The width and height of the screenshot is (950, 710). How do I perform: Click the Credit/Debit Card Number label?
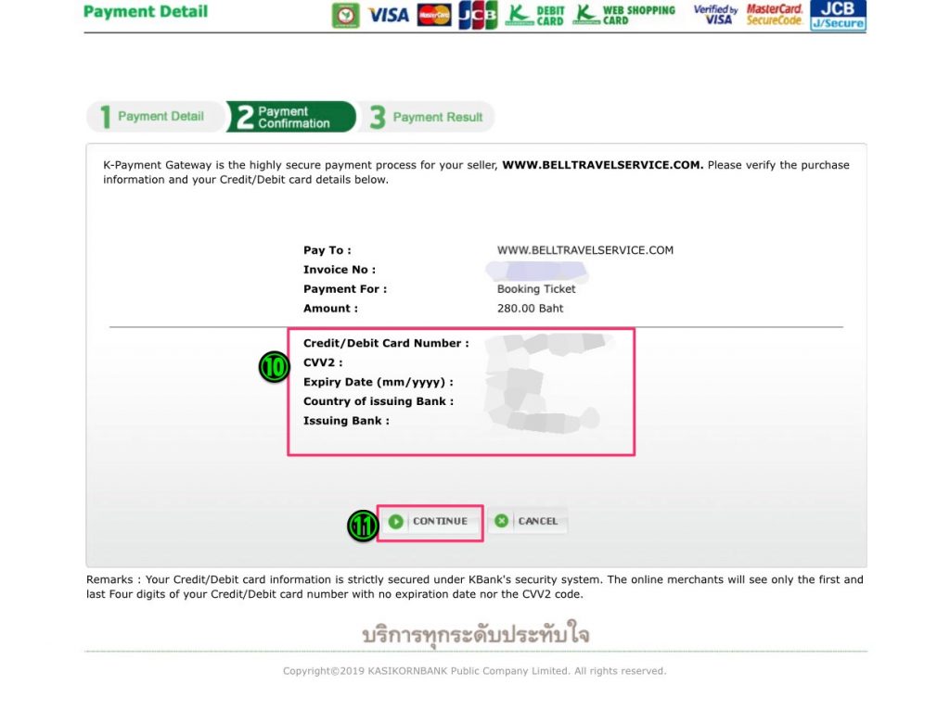(386, 343)
